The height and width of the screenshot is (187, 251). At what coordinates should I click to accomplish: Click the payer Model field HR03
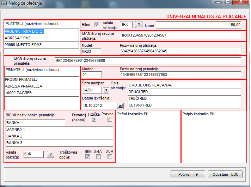tap(91, 52)
